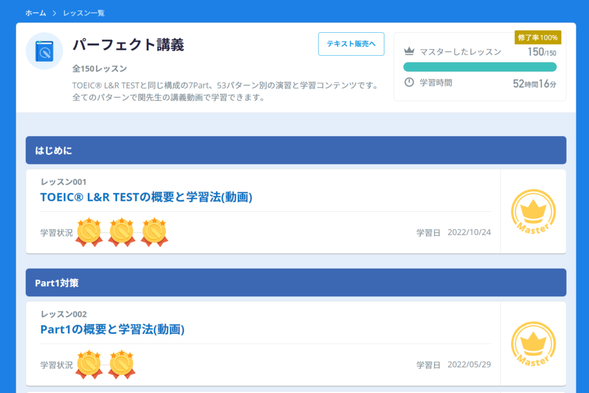Viewport: 589px width, 393px height.
Task: Click the Master crown badge for Lesson 001
Action: 533,211
